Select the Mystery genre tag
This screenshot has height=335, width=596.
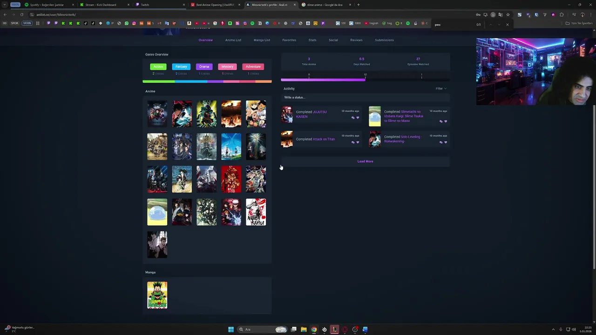click(x=227, y=67)
